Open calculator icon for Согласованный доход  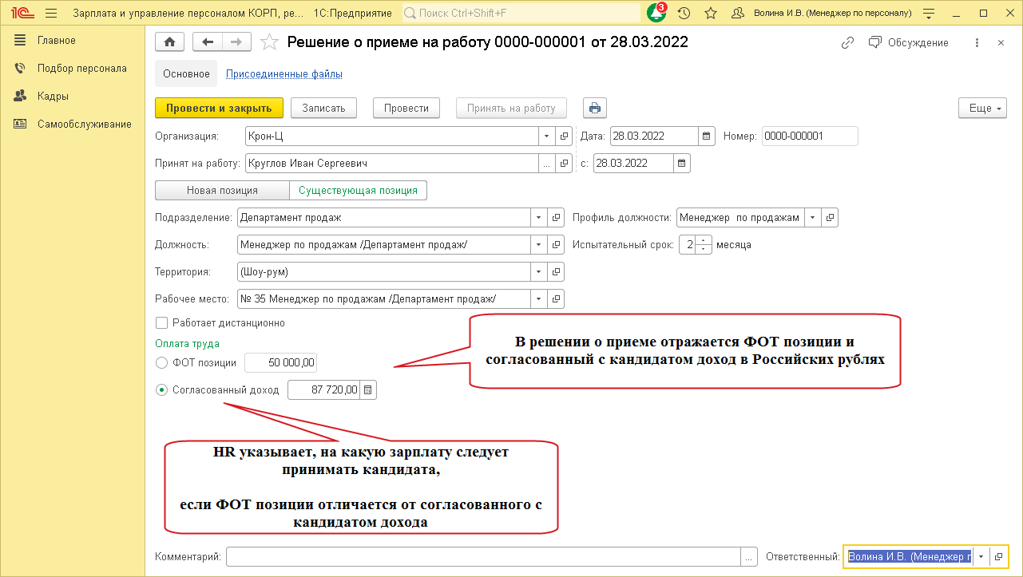click(x=367, y=390)
